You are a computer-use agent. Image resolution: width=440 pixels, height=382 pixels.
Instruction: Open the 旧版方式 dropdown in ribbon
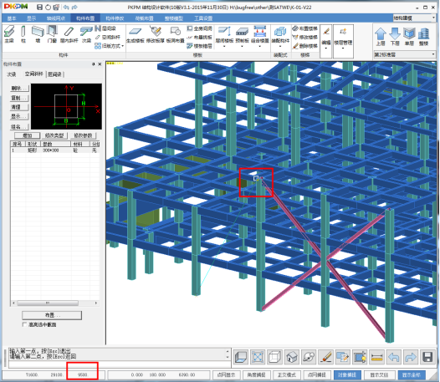110,46
